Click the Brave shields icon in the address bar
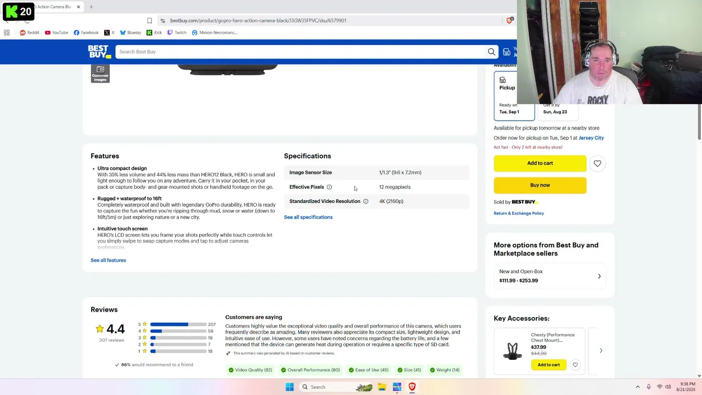 pos(509,20)
